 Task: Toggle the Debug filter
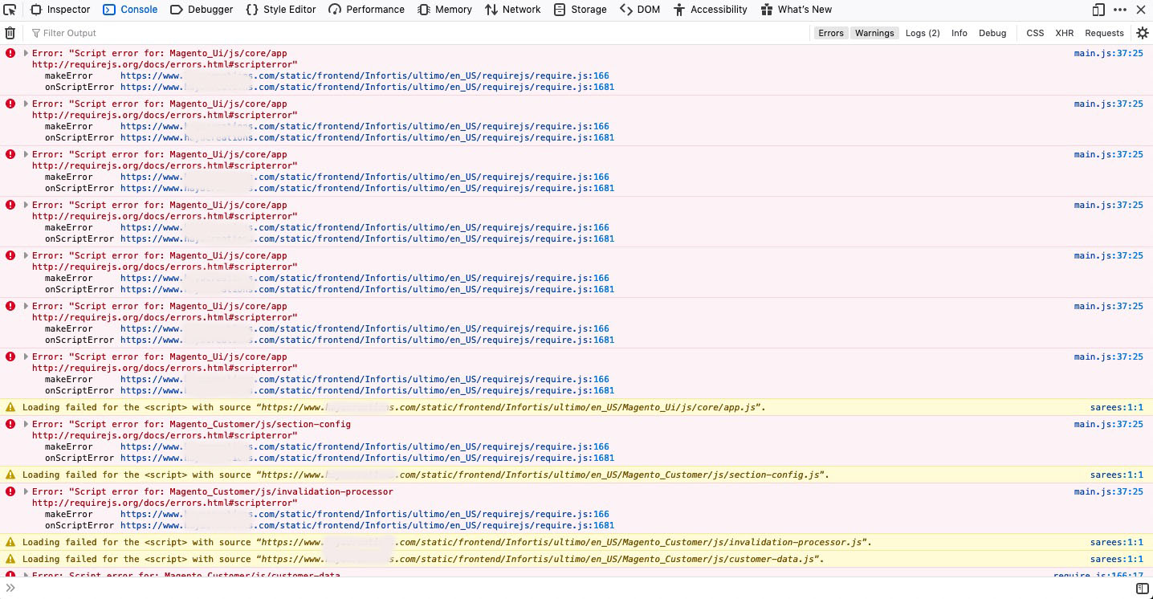[992, 33]
